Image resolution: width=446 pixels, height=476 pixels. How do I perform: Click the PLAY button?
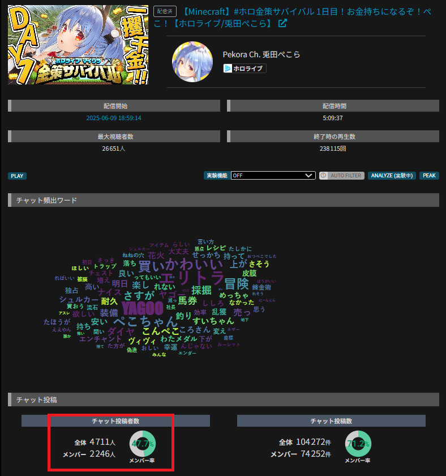(17, 176)
